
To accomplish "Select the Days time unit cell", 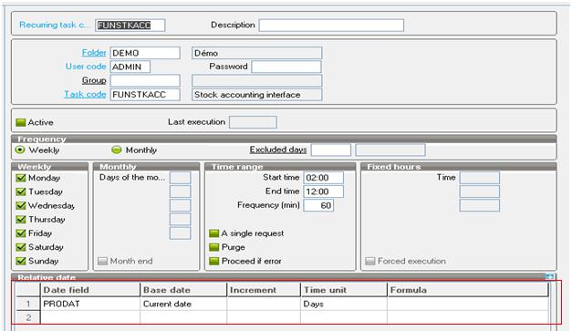I will click(344, 304).
